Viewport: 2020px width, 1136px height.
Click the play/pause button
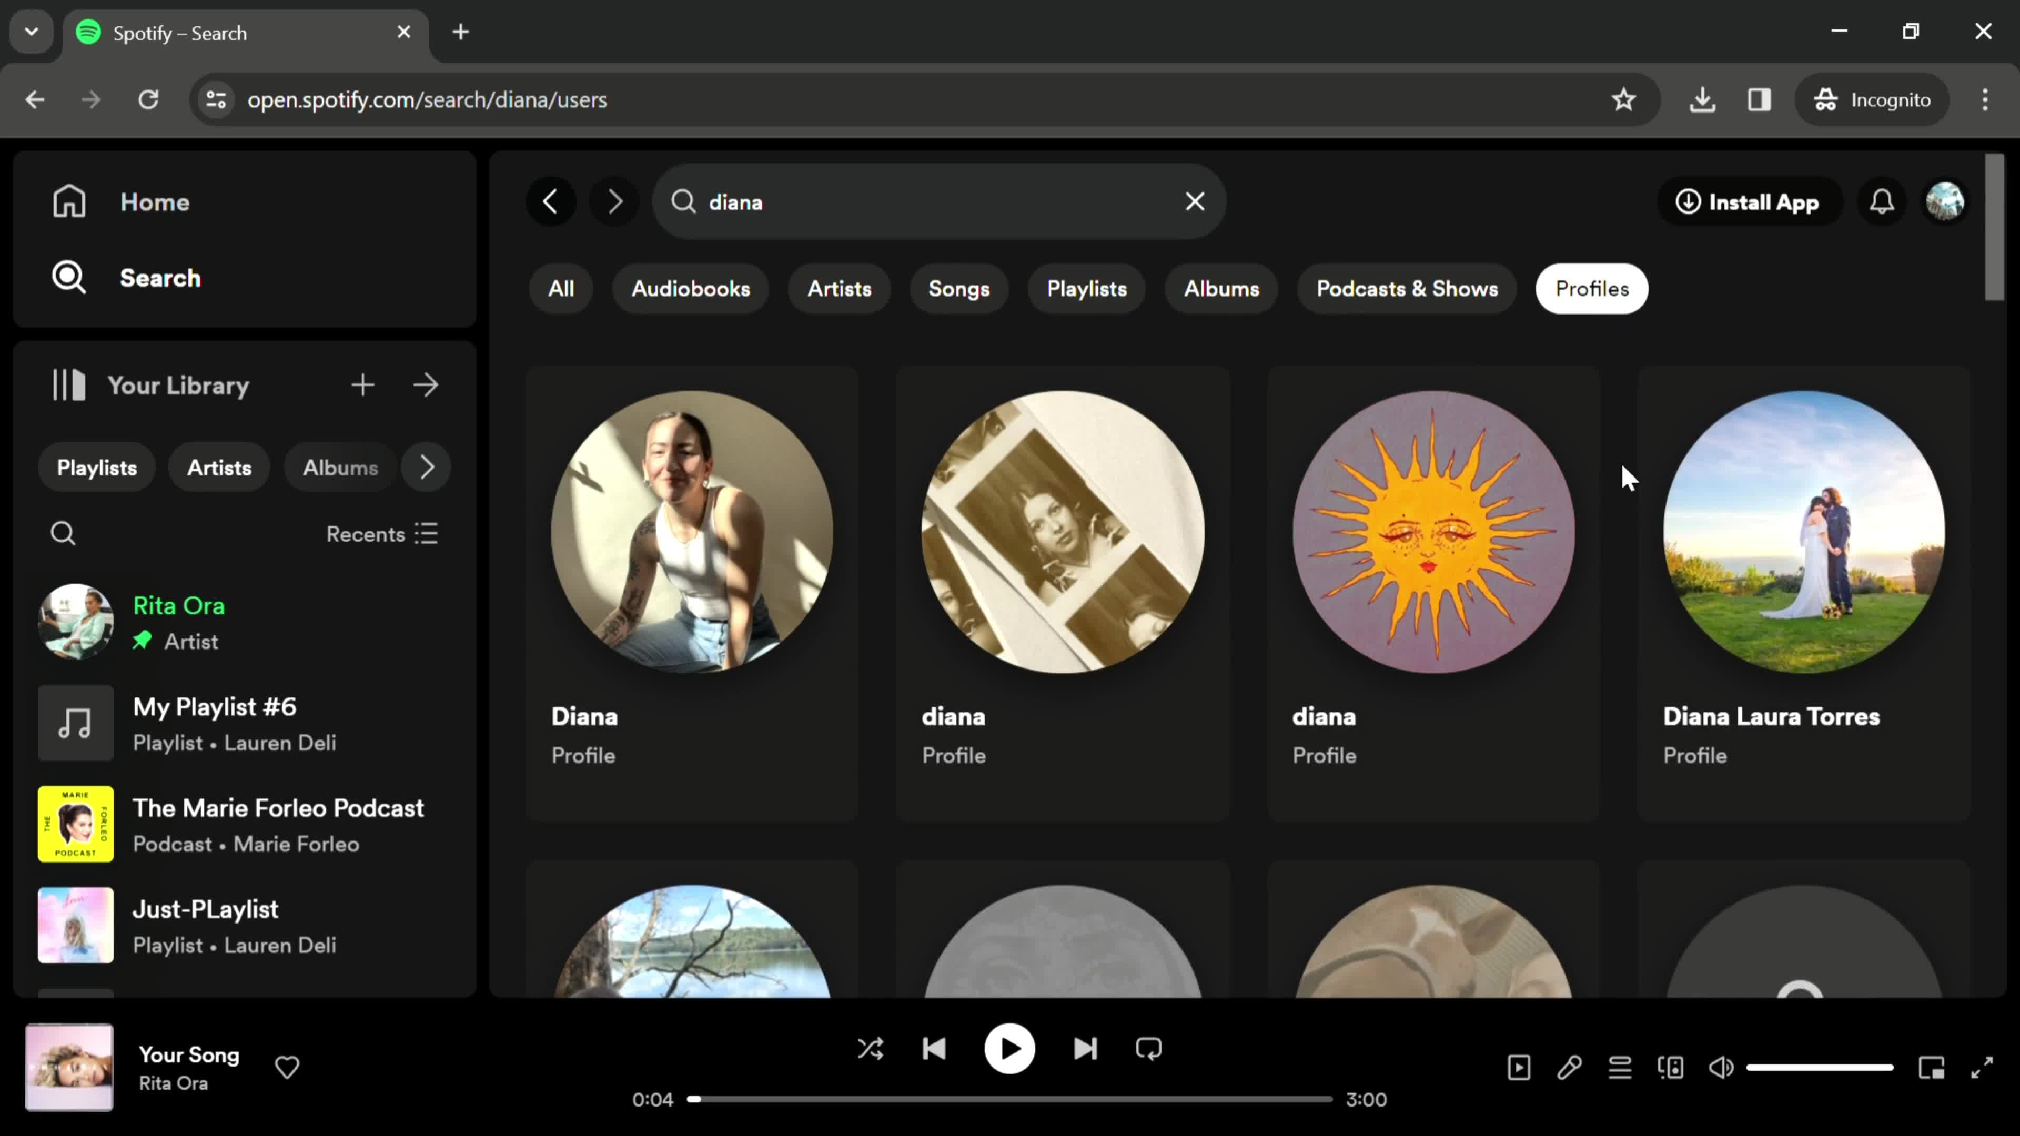1010,1049
